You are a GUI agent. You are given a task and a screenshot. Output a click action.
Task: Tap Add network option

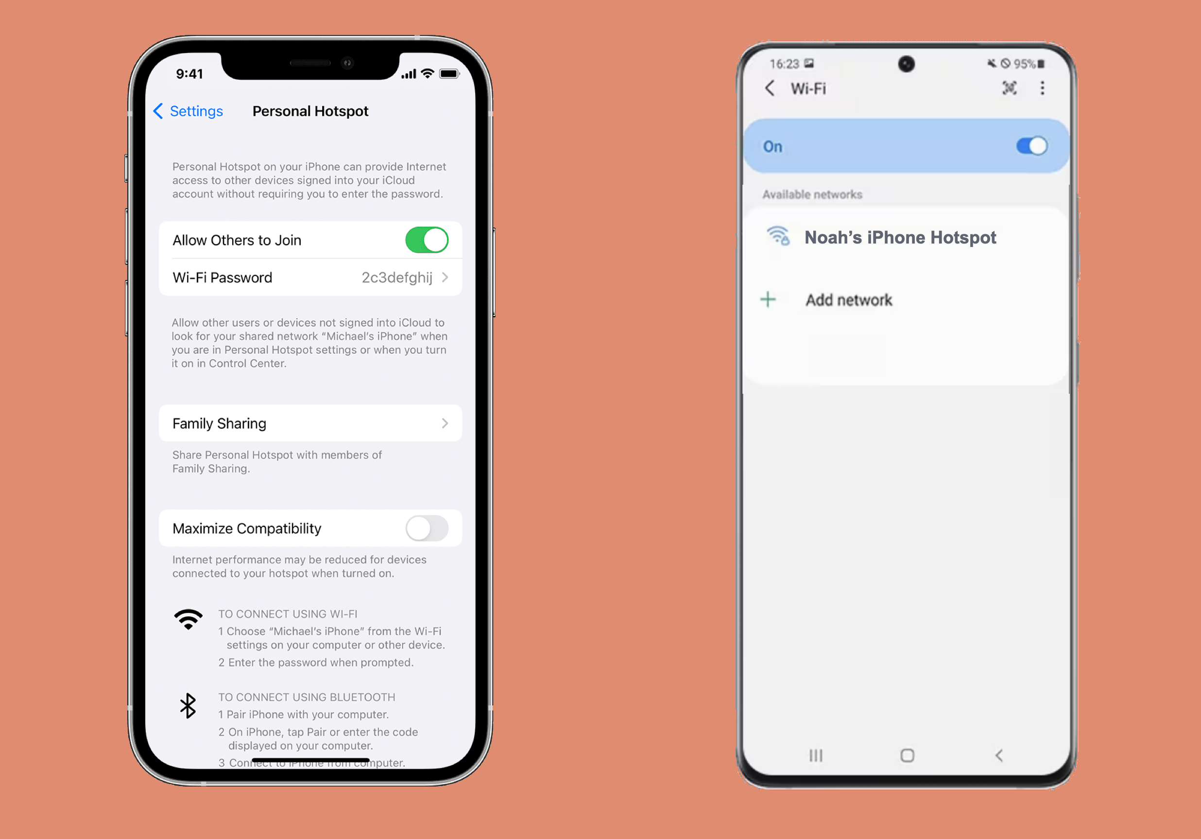tap(848, 298)
